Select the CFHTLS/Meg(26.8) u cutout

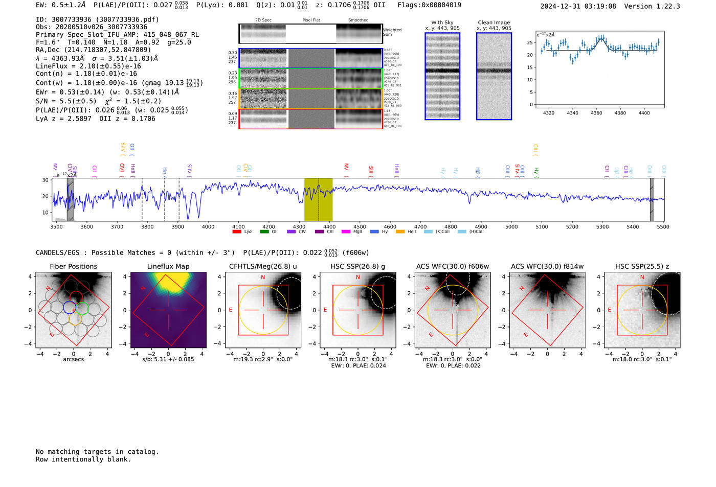click(263, 310)
